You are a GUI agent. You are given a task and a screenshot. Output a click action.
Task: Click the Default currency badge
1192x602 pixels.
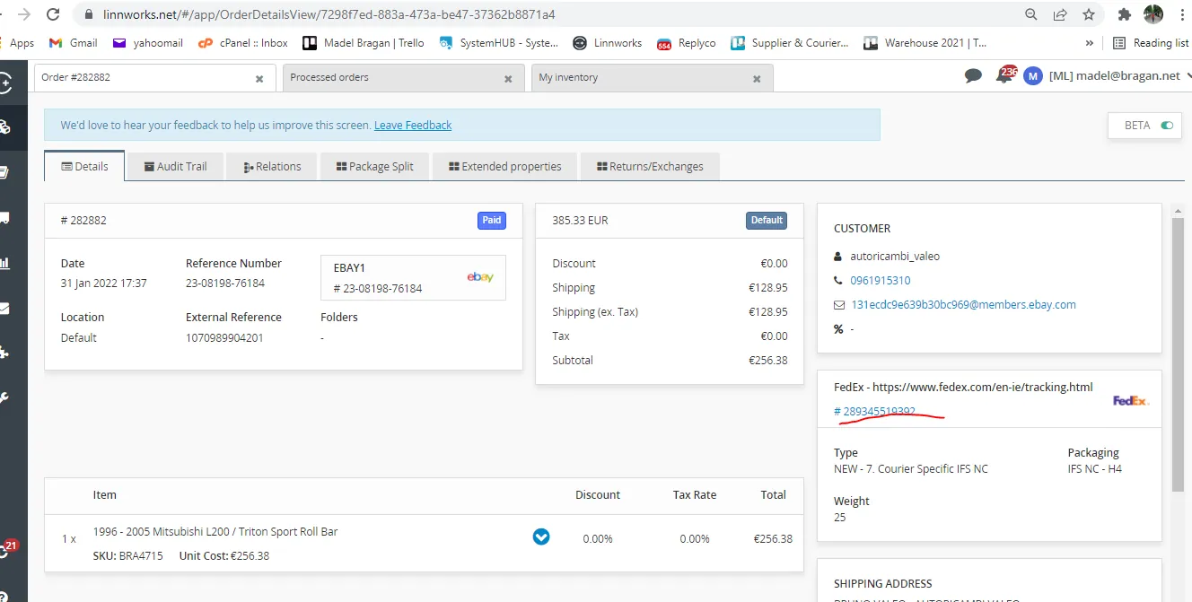(767, 220)
